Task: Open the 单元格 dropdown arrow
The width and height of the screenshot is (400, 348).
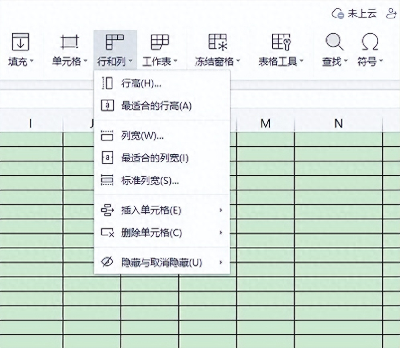Action: pos(86,61)
